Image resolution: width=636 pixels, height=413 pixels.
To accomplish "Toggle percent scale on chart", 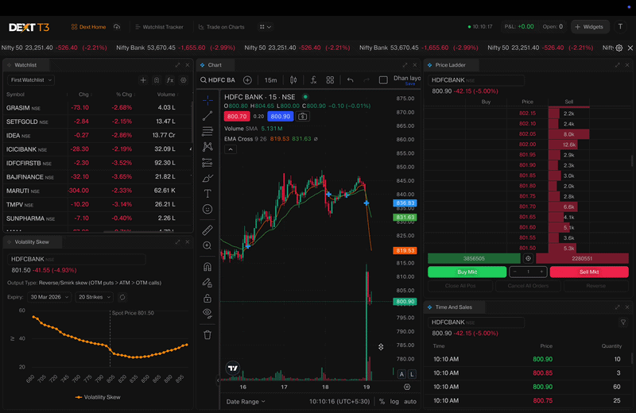I will (x=382, y=402).
